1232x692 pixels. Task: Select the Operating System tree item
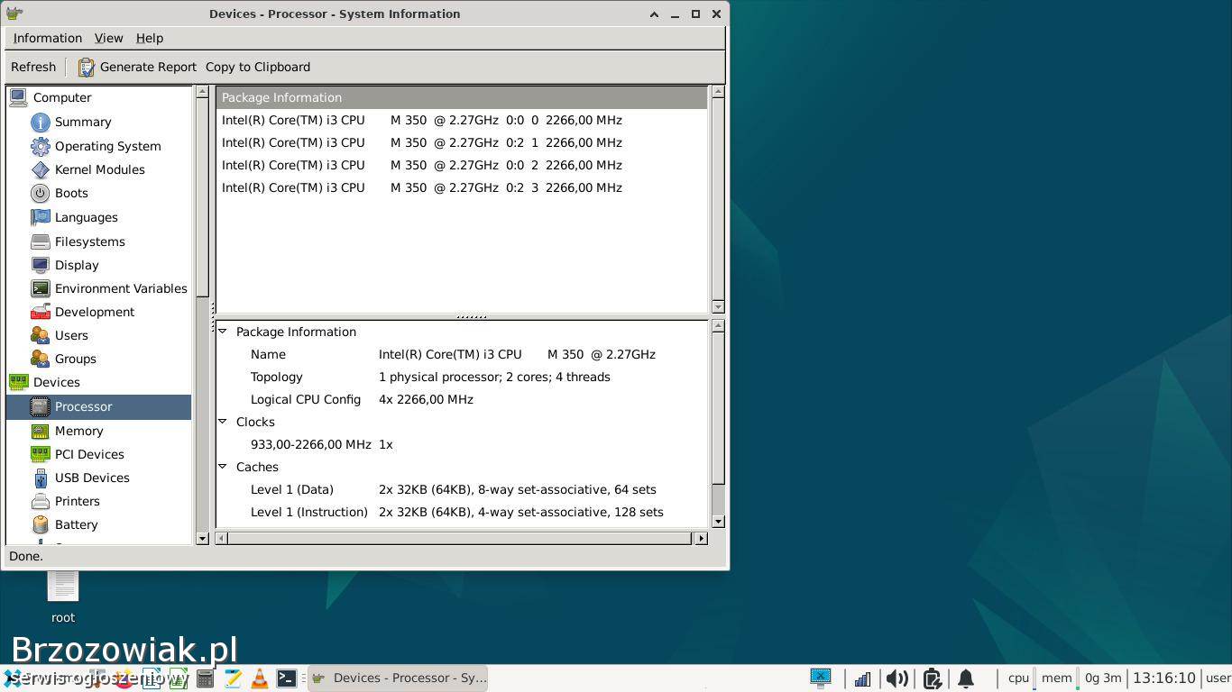107,146
